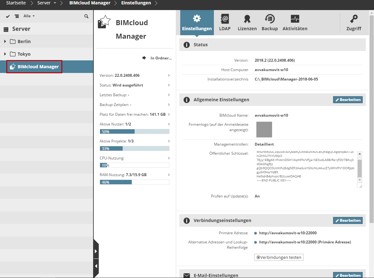This screenshot has height=278, width=374.
Task: Expand the Tokyo folder
Action: tap(5, 54)
